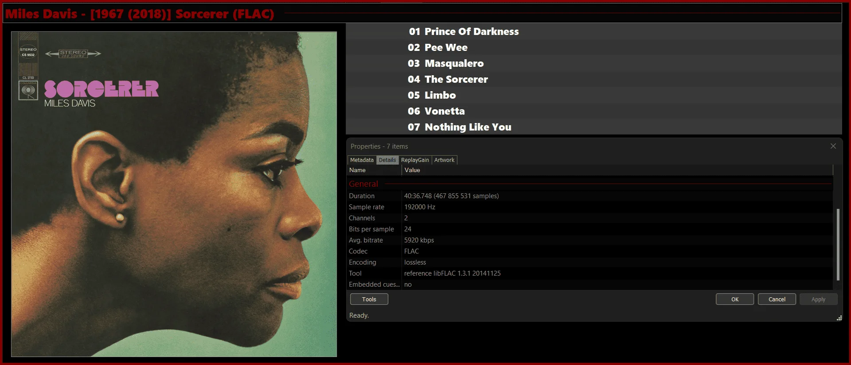Screen dimensions: 851x365
Task: Select track 02 Pee Wee
Action: click(594, 47)
